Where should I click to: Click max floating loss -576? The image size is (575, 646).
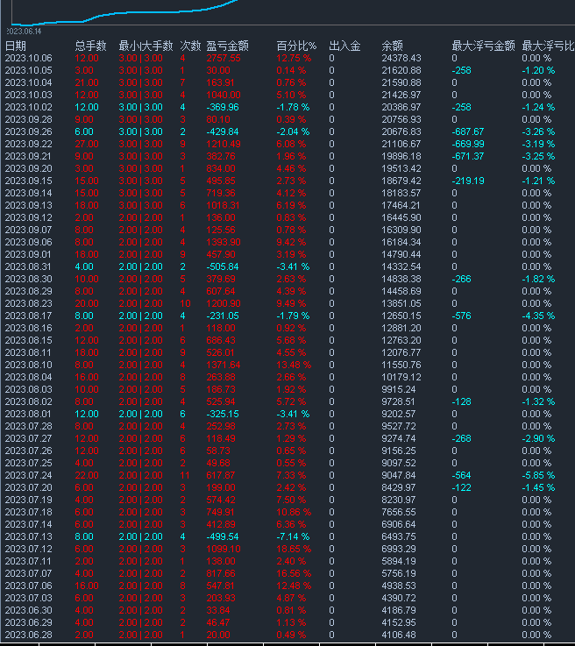[x=461, y=316]
